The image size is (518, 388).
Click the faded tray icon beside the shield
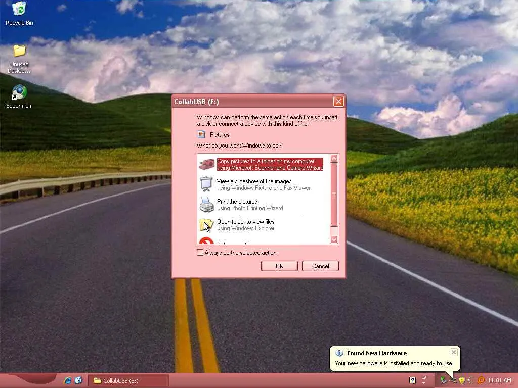point(471,380)
